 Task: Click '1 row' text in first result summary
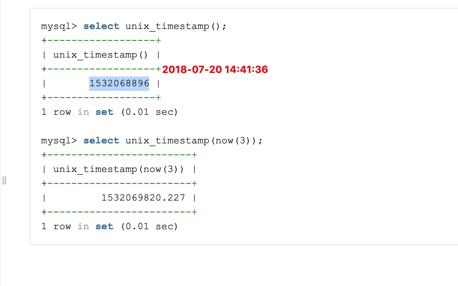pyautogui.click(x=56, y=112)
